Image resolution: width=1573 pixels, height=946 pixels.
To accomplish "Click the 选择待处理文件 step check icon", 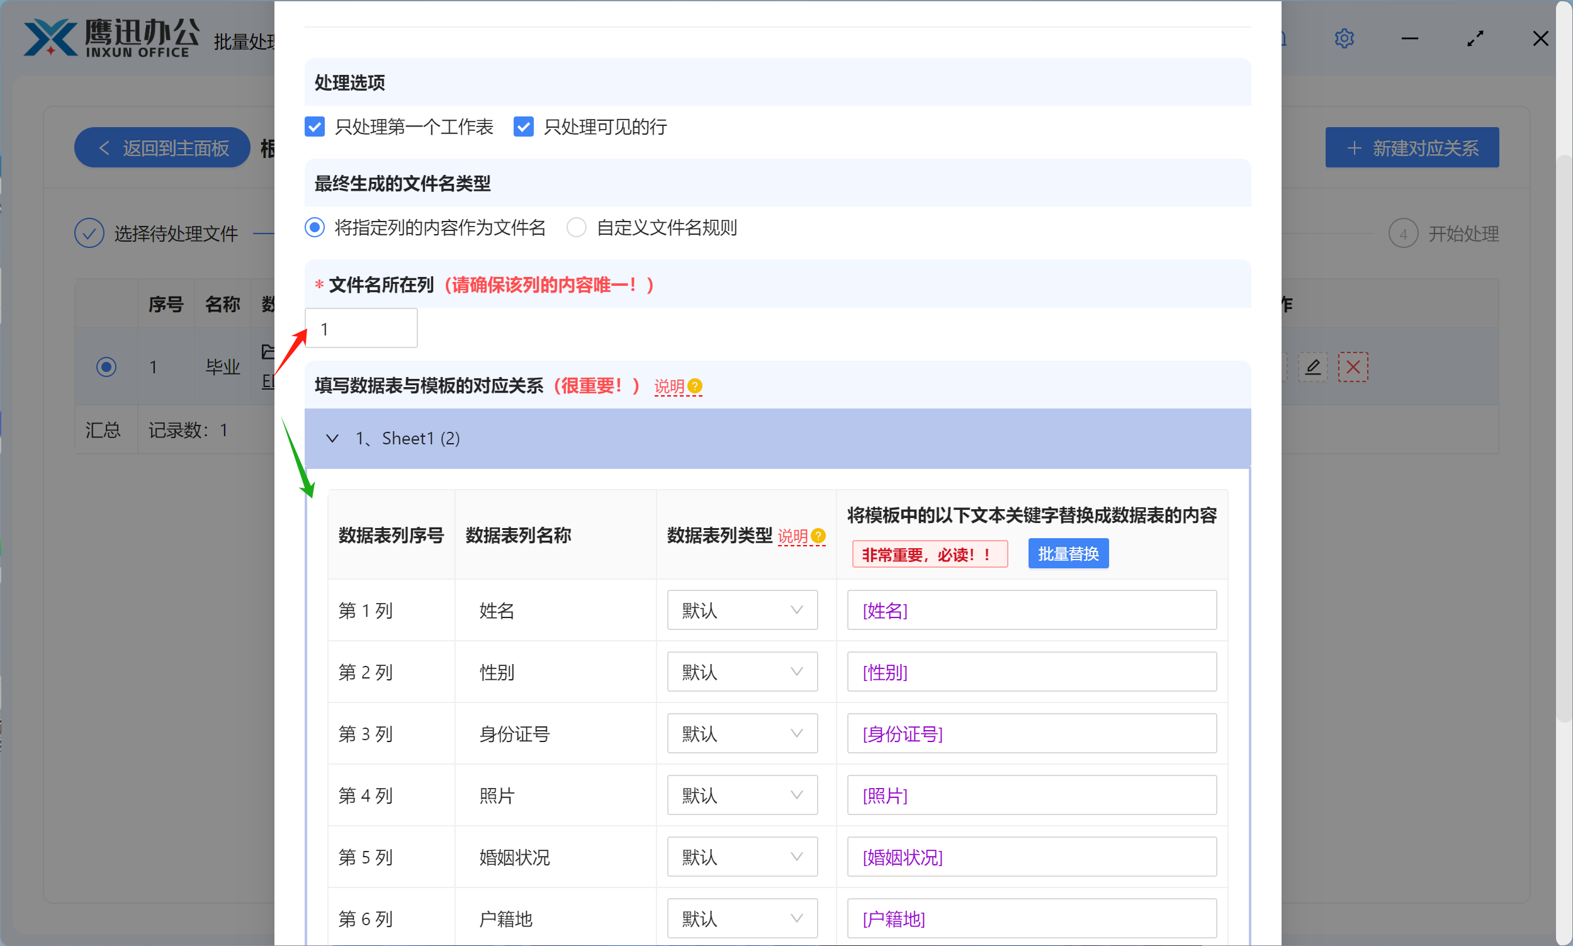I will coord(89,234).
